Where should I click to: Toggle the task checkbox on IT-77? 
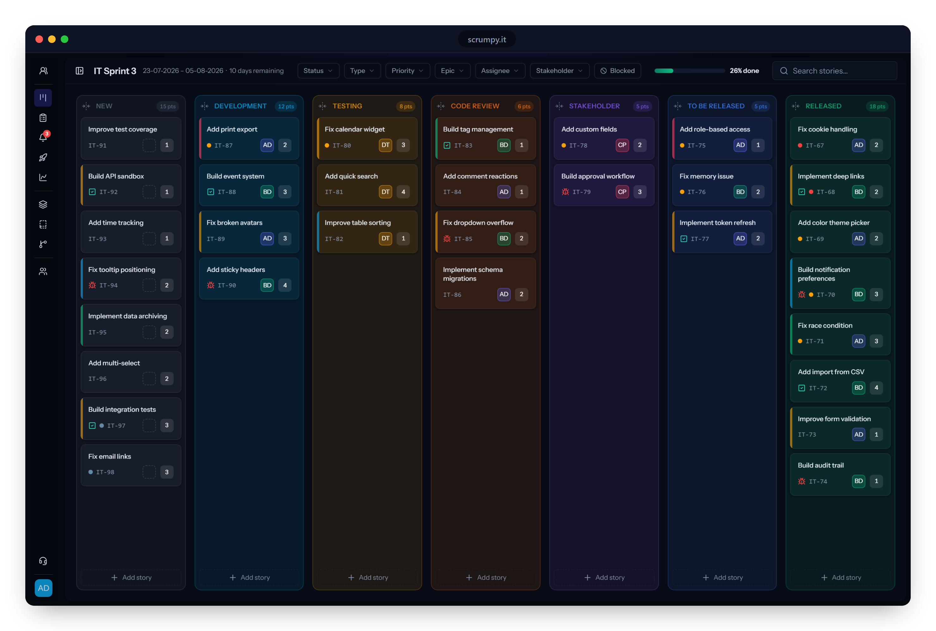pyautogui.click(x=684, y=238)
